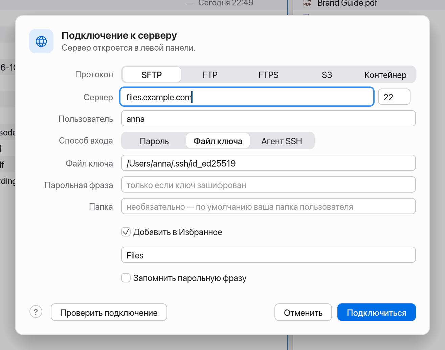The image size is (445, 350).
Task: Click the Папка input field
Action: [x=268, y=206]
